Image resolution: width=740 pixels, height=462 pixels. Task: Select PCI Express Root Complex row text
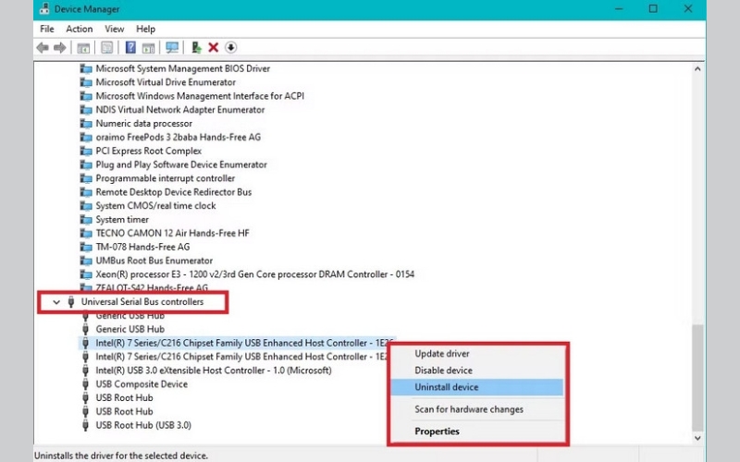(x=149, y=151)
